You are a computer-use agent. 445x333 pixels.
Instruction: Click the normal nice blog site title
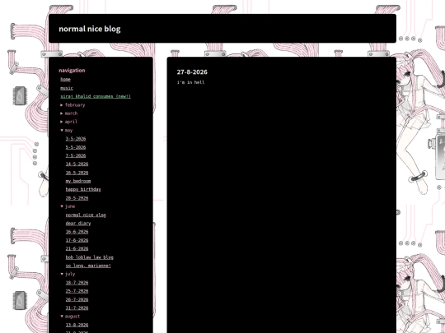[90, 29]
